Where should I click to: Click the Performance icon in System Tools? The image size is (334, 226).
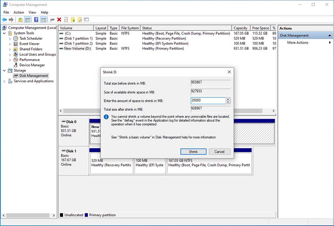pos(16,60)
